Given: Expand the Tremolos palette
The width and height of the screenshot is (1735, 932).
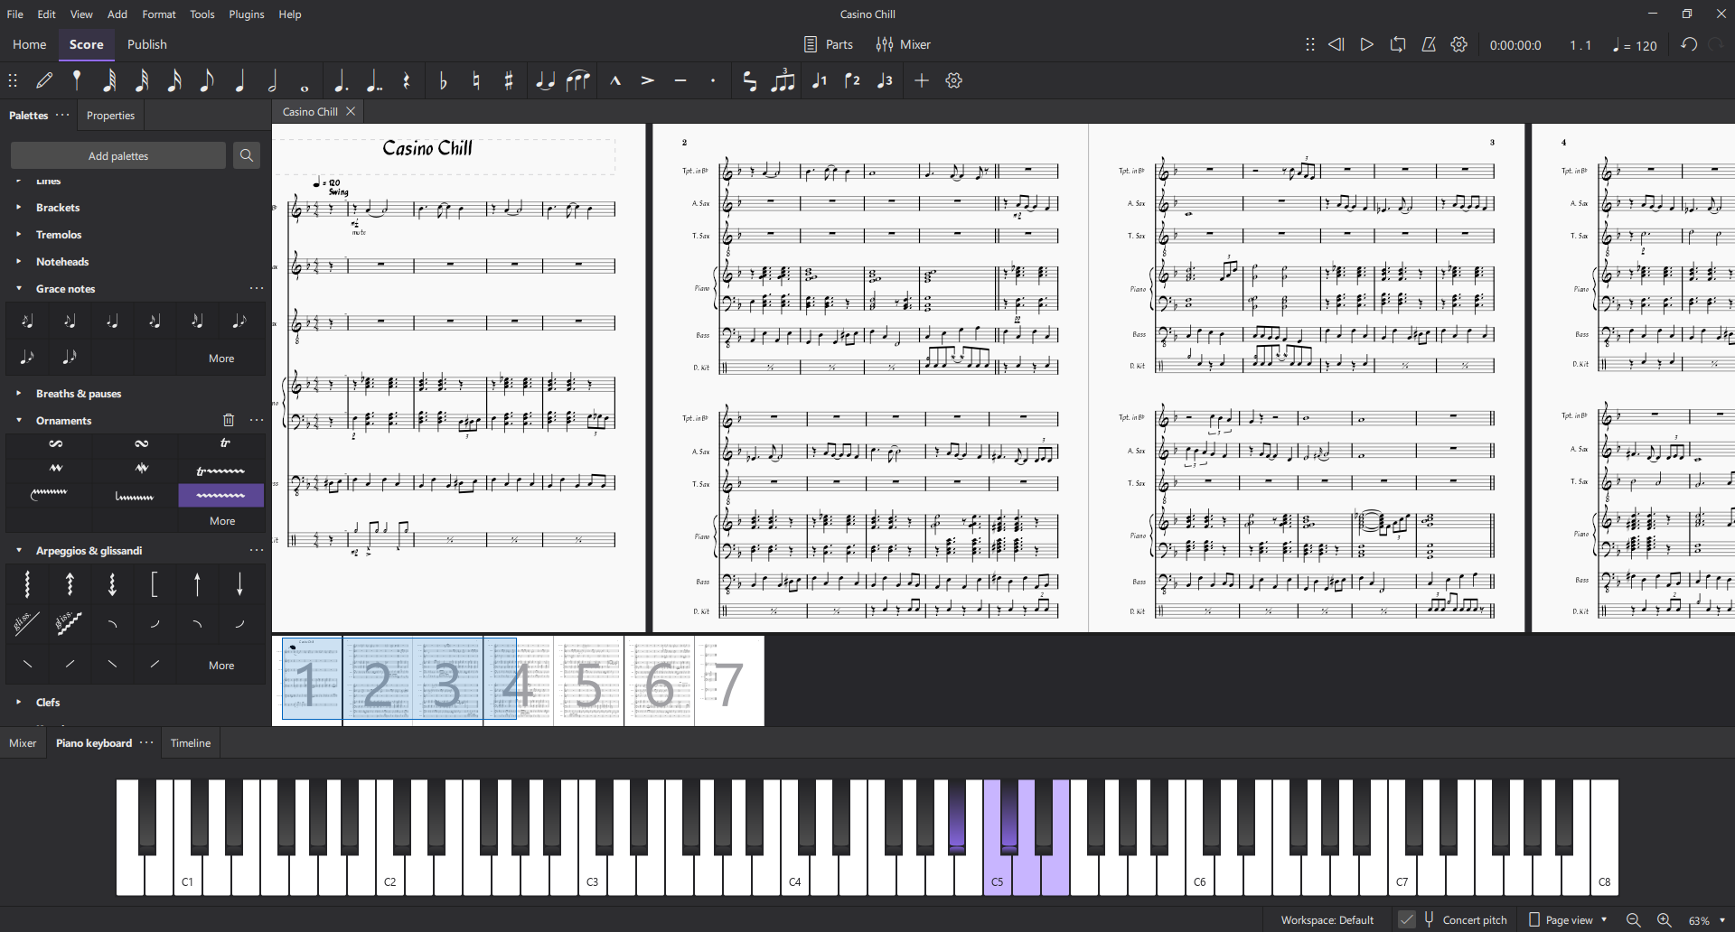Looking at the screenshot, I should [18, 234].
